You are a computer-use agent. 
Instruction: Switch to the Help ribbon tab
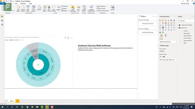[30, 3]
